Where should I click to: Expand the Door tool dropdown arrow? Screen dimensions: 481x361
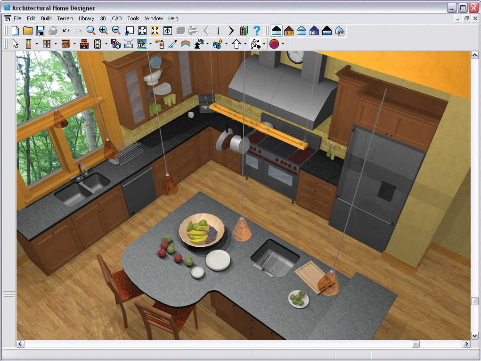(37, 44)
